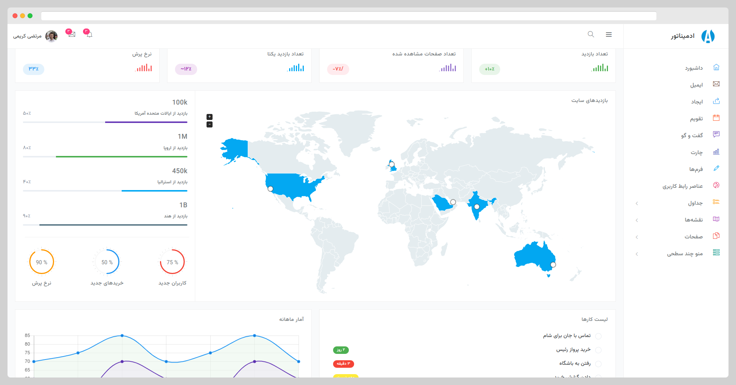Open notifications bell icon
This screenshot has width=736, height=385.
coord(89,34)
